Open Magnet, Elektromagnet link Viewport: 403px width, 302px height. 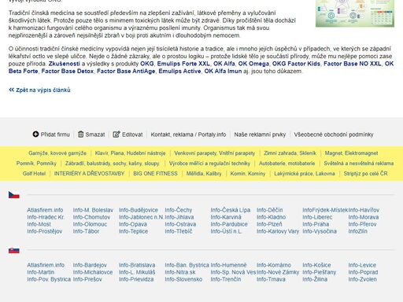point(351,153)
